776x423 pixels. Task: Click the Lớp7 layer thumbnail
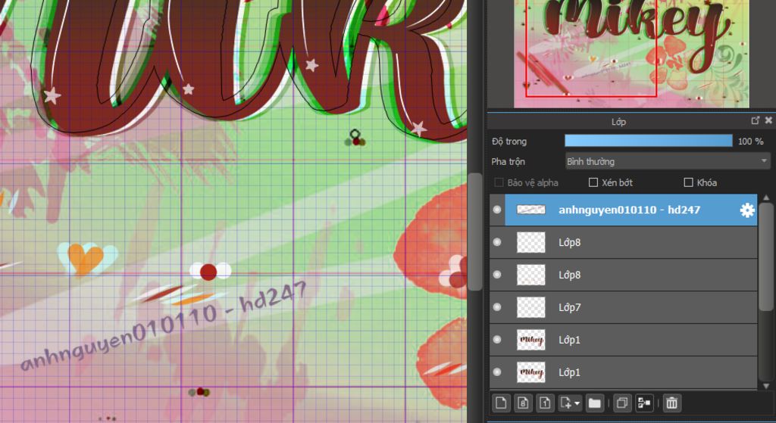531,307
